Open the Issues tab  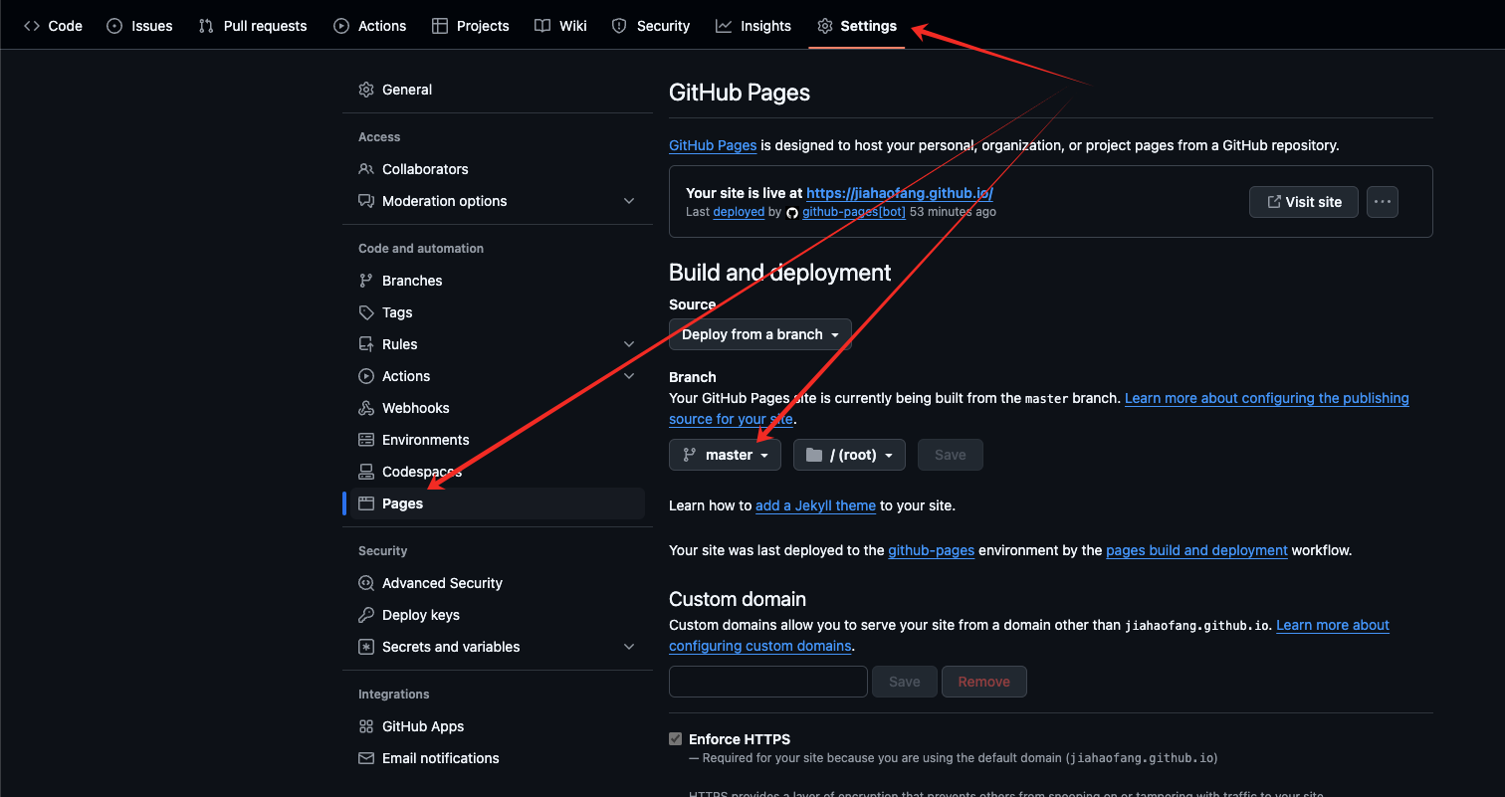tap(139, 26)
